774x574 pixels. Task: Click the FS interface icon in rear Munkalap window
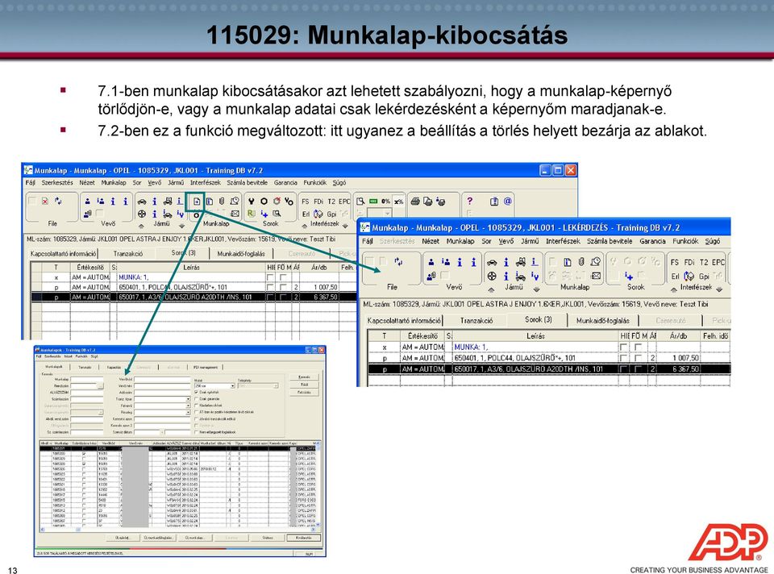pos(306,201)
